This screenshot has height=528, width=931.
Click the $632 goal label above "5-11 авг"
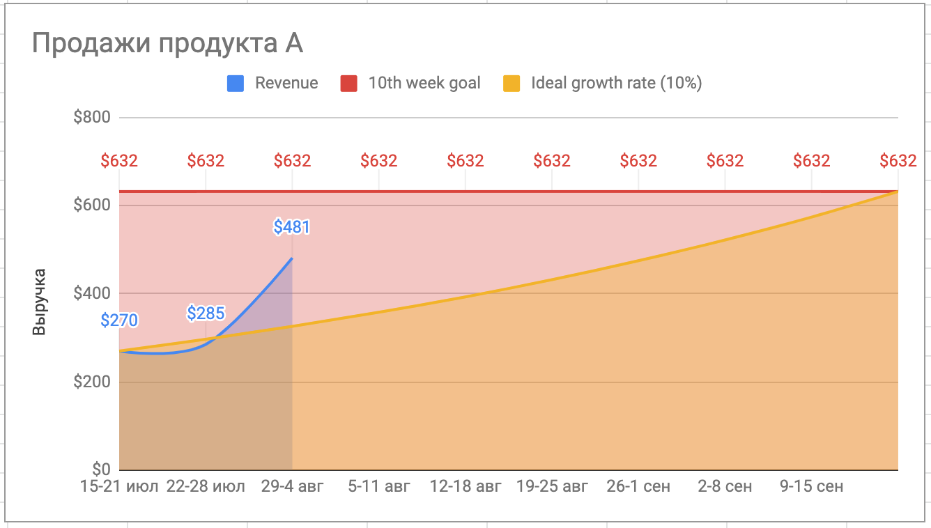coord(378,161)
